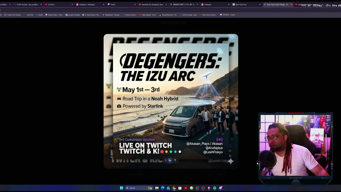Image resolution: width=341 pixels, height=192 pixels.
Task: Click the Google Chrome taskbar icon
Action: point(174,188)
